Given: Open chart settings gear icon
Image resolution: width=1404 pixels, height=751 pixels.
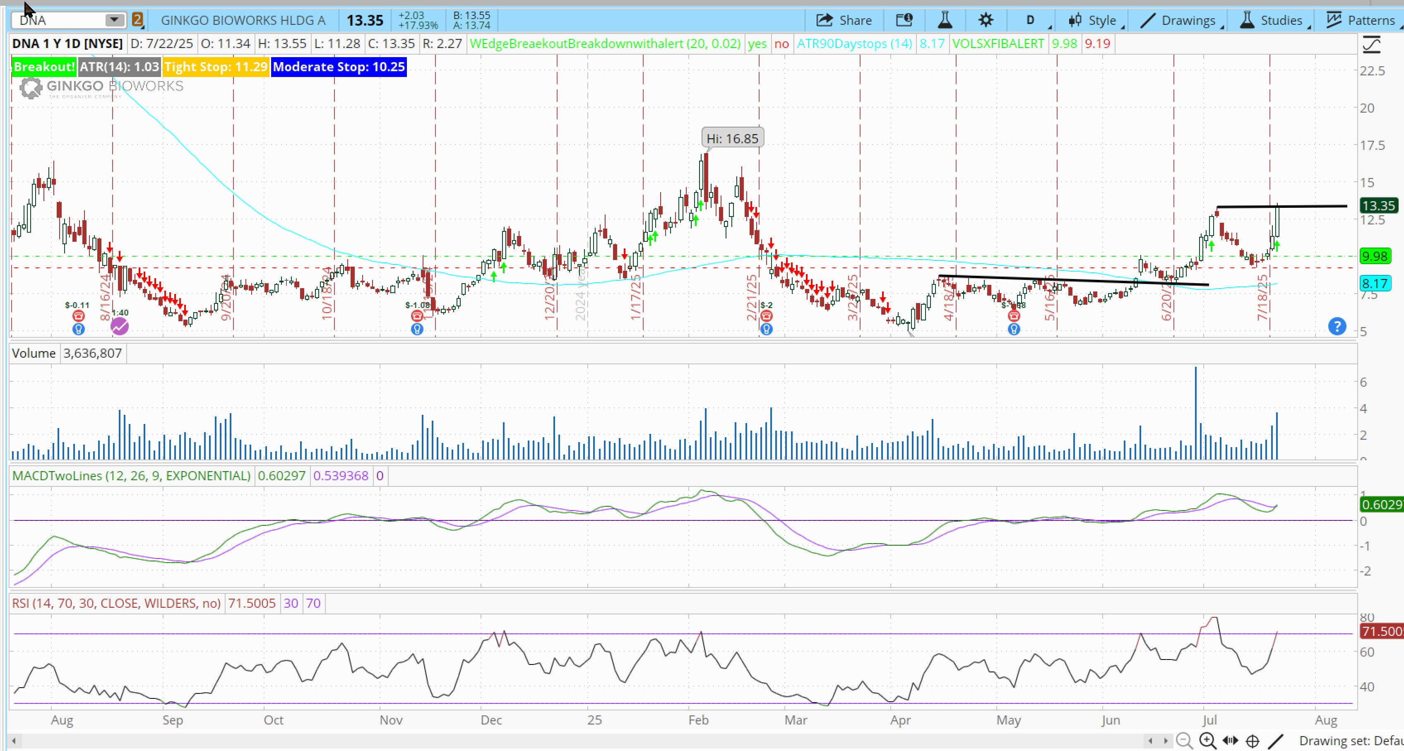Looking at the screenshot, I should [x=986, y=20].
